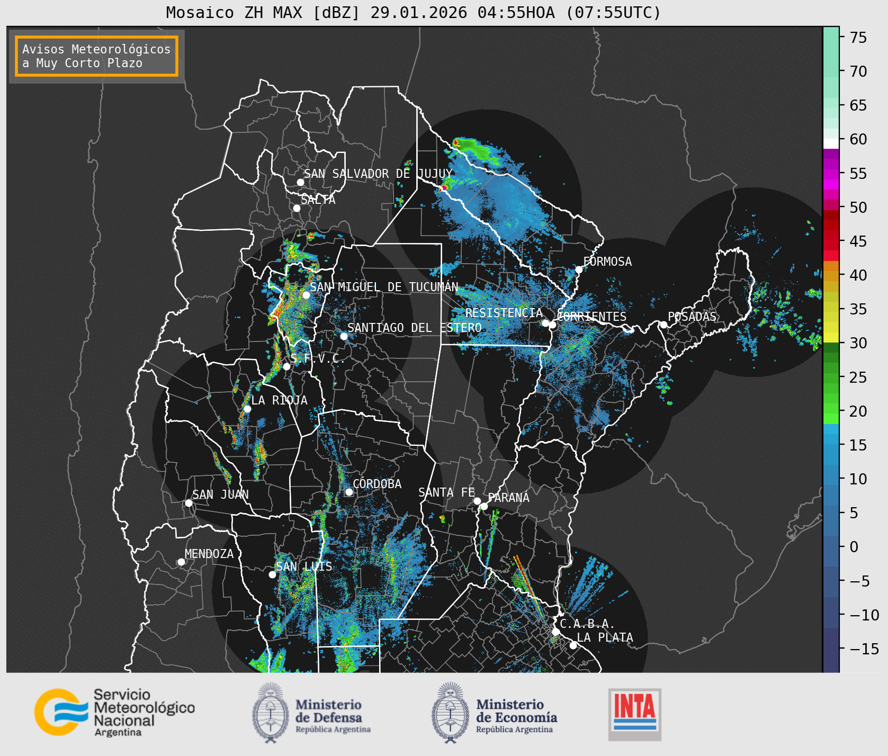Click the Paraná city marker dot
The width and height of the screenshot is (888, 756).
(x=484, y=506)
